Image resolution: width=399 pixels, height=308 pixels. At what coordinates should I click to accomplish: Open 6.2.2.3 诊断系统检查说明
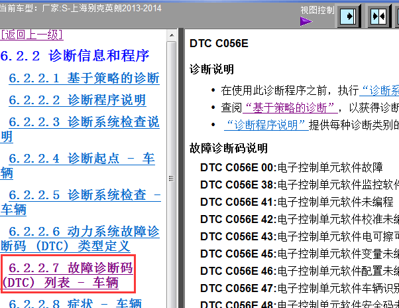pyautogui.click(x=80, y=129)
